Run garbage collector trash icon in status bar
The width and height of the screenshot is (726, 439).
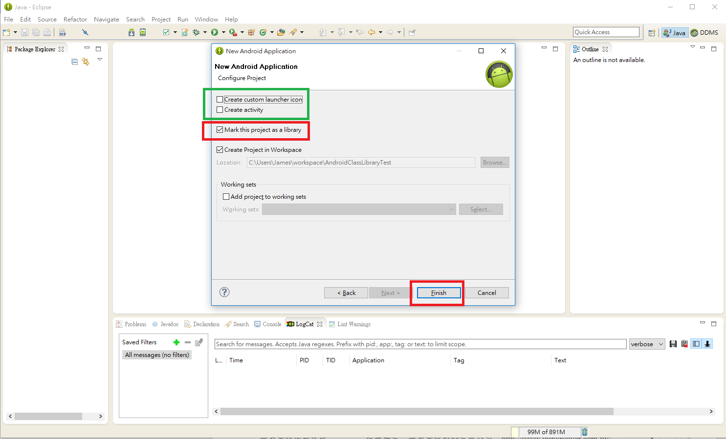pyautogui.click(x=585, y=432)
